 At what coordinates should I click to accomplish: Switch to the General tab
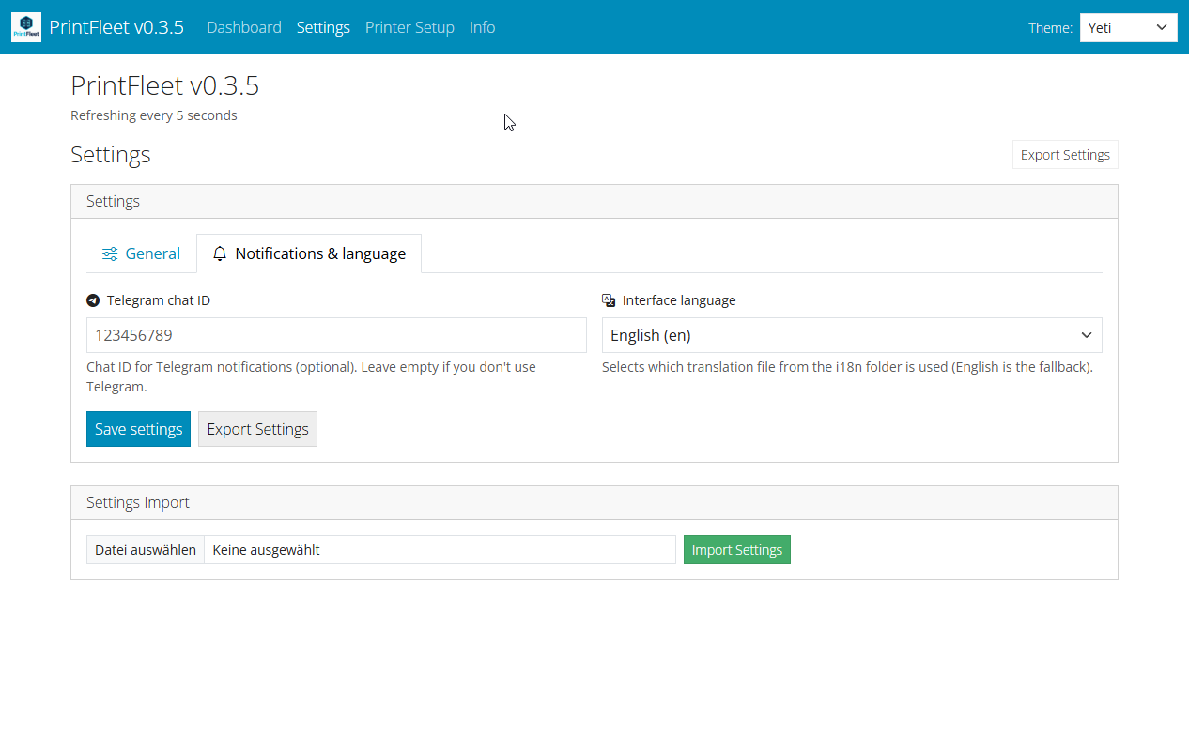pyautogui.click(x=141, y=253)
